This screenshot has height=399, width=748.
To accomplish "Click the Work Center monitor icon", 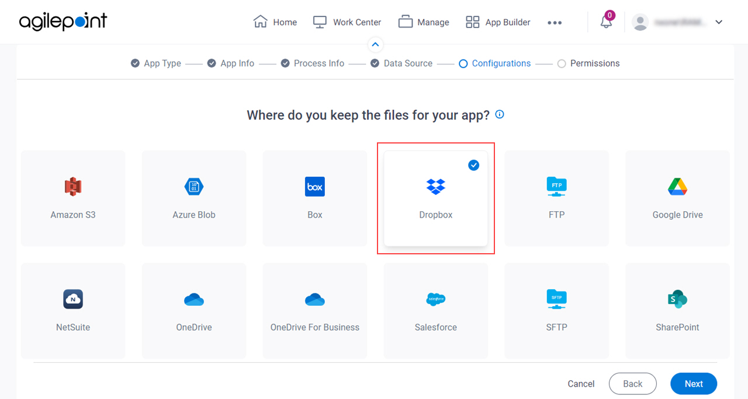I will 320,22.
